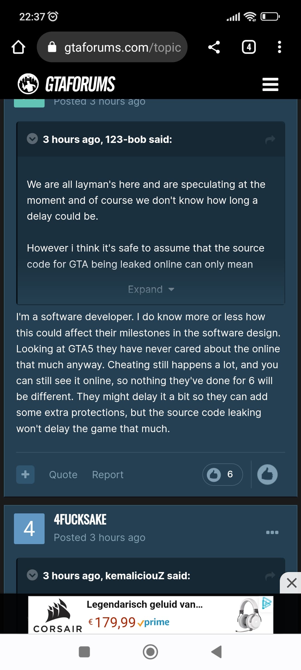Viewport: 301px width, 670px height.
Task: Open 4FUCKSAKE's user profile name
Action: pyautogui.click(x=80, y=520)
